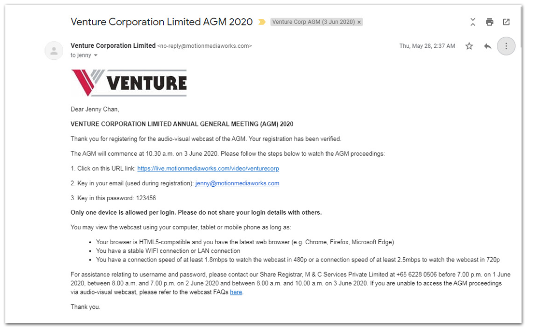Toggle the yellow importance marker
Screen dimensions: 538x332
pos(262,22)
